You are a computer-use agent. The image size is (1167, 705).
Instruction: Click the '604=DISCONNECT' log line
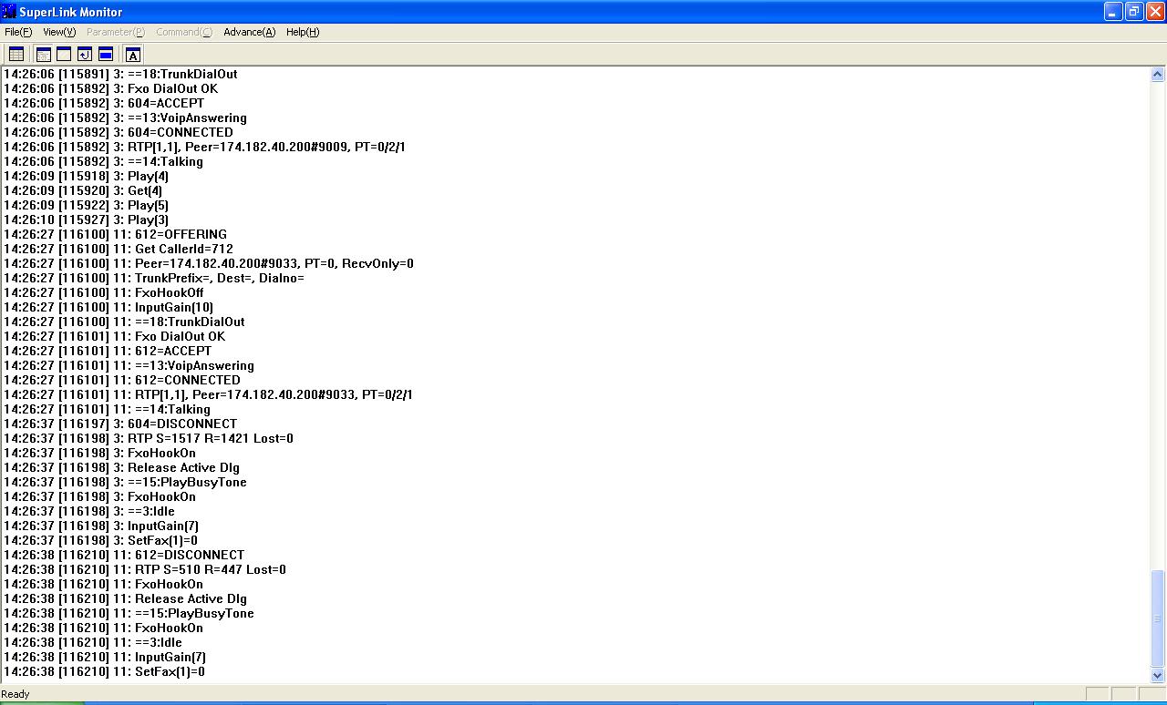pos(120,424)
